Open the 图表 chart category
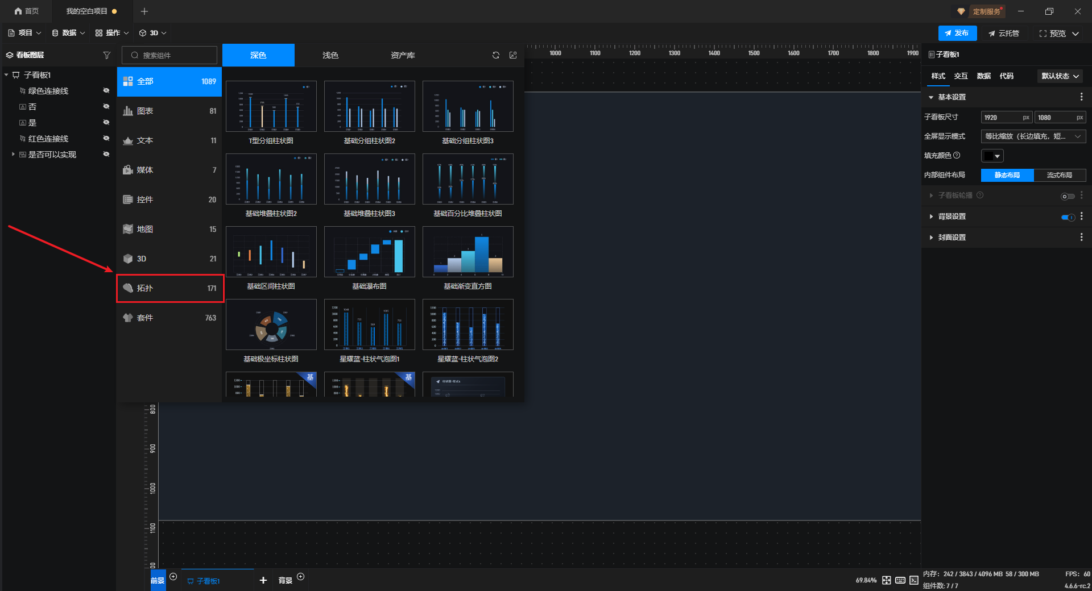 [x=169, y=111]
